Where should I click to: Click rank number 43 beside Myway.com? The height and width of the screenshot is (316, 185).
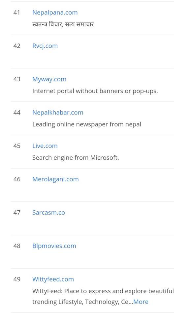point(17,79)
